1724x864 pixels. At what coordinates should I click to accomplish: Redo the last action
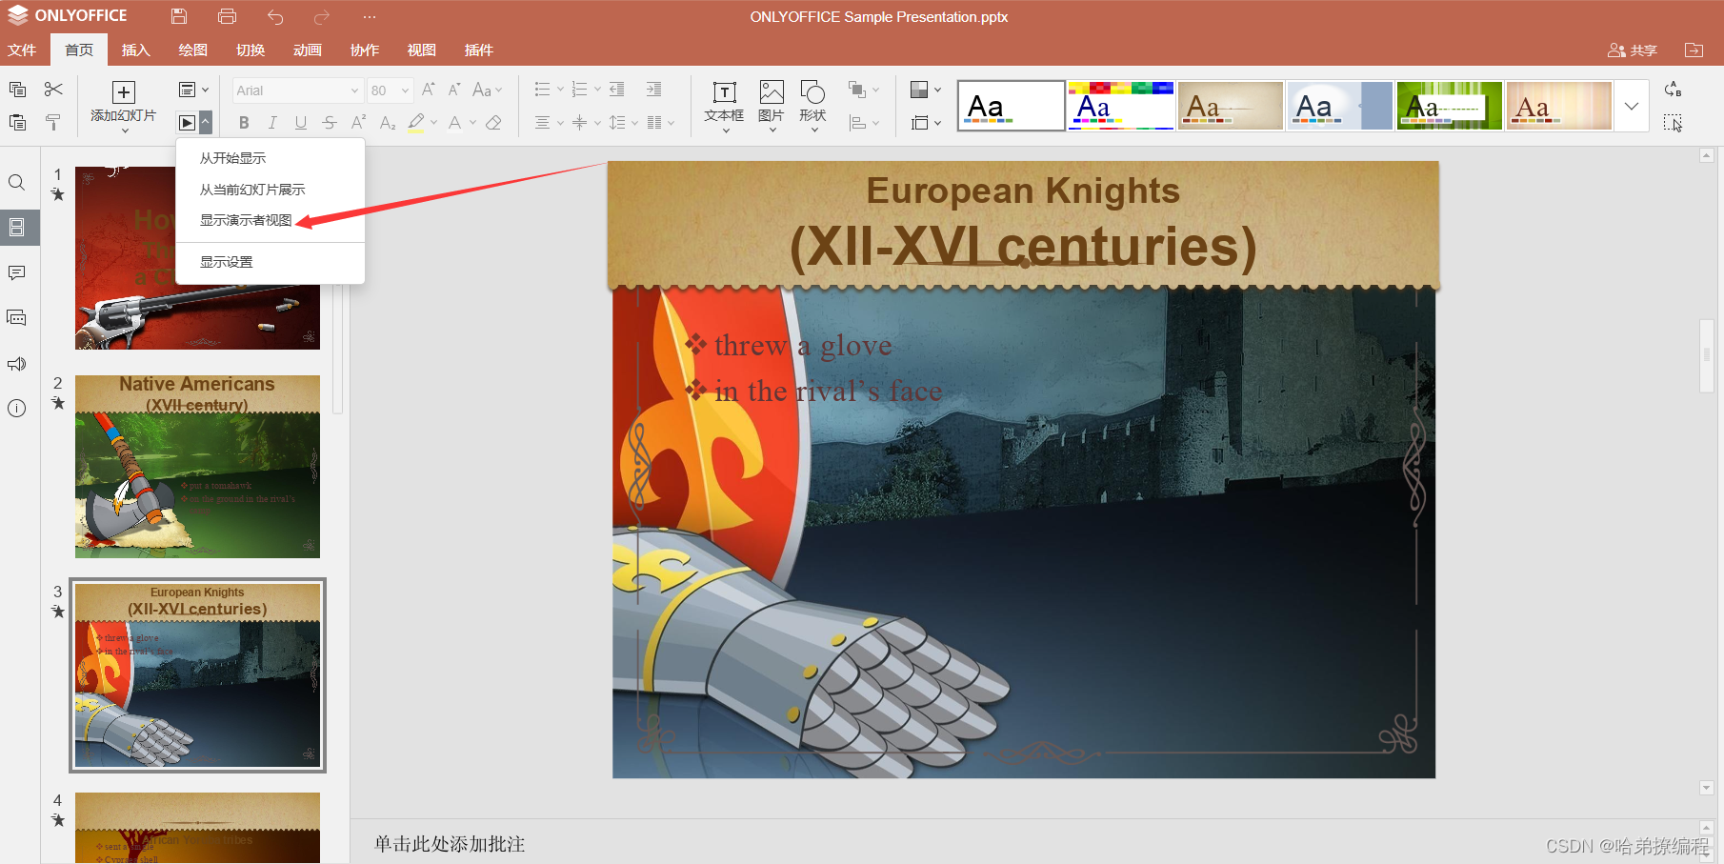tap(322, 16)
